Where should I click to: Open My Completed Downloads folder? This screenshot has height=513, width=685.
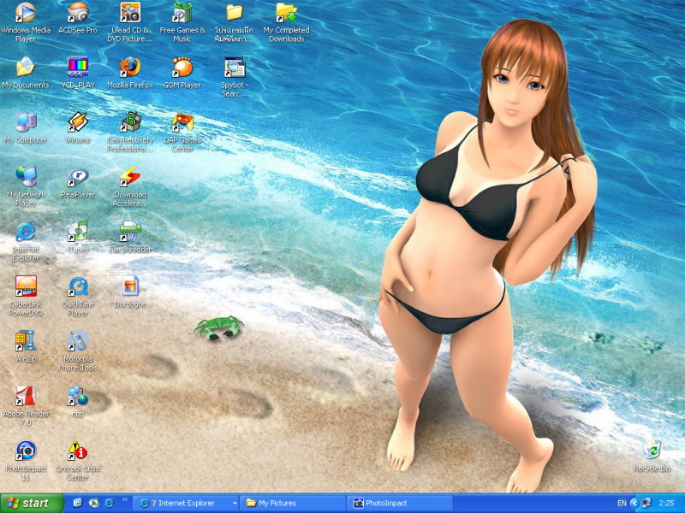click(287, 13)
